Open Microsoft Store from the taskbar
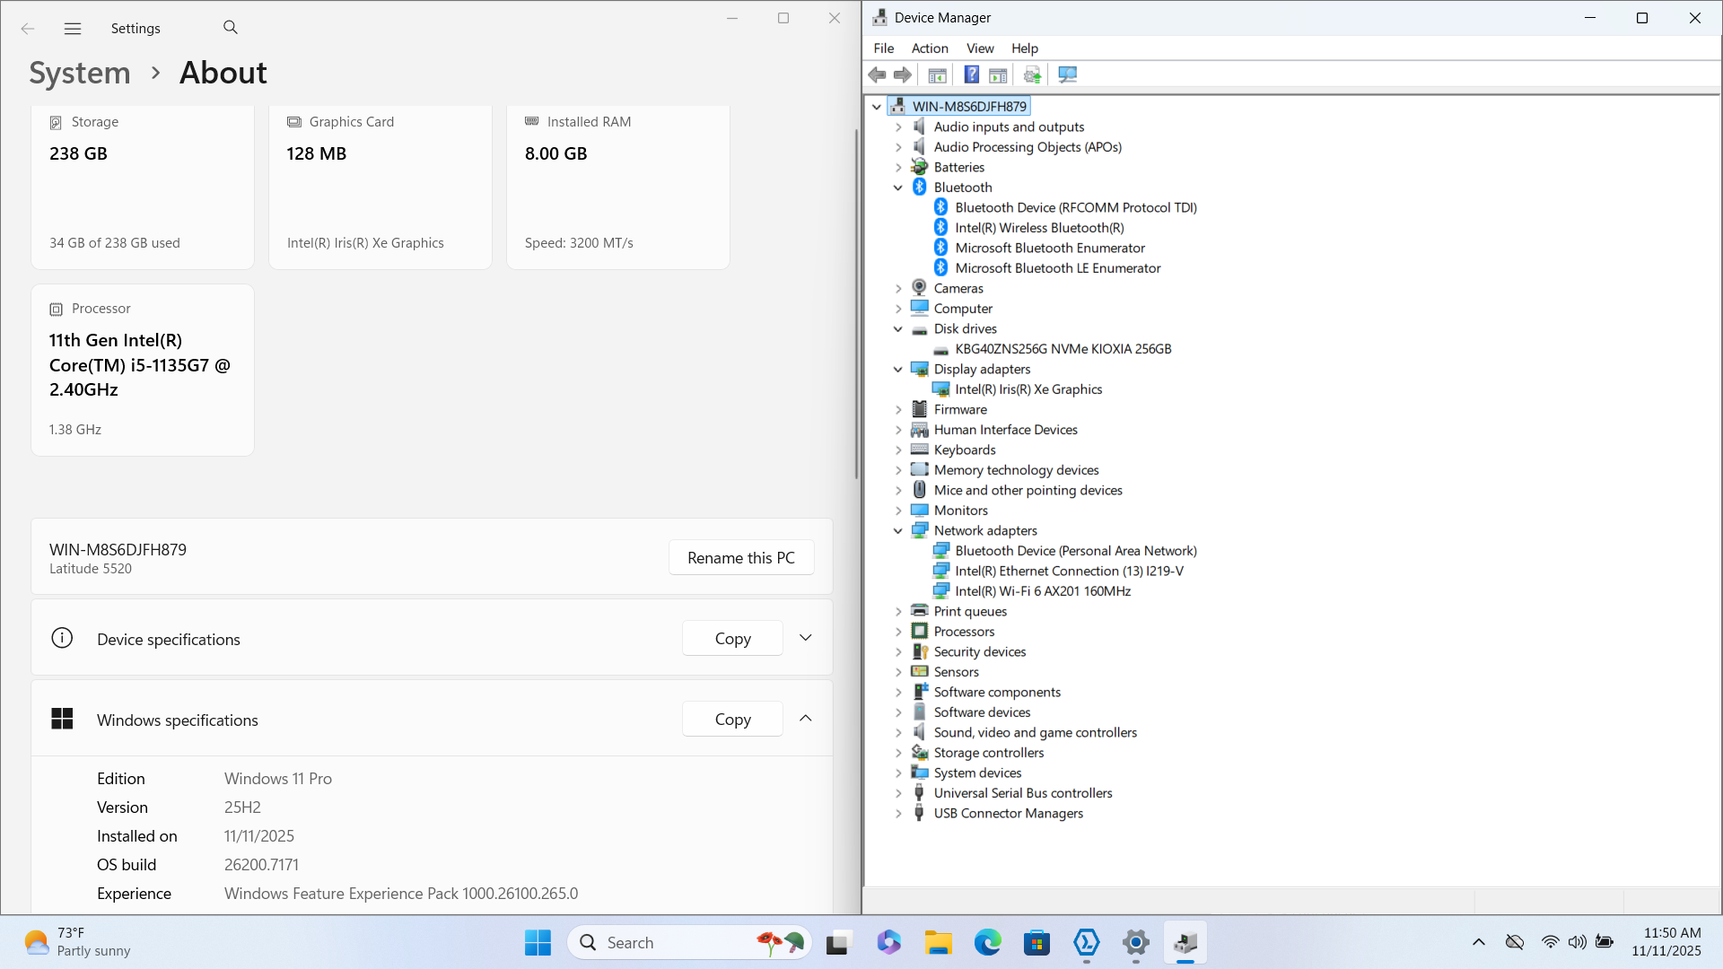Screen dimensions: 1723x969 tap(1036, 943)
